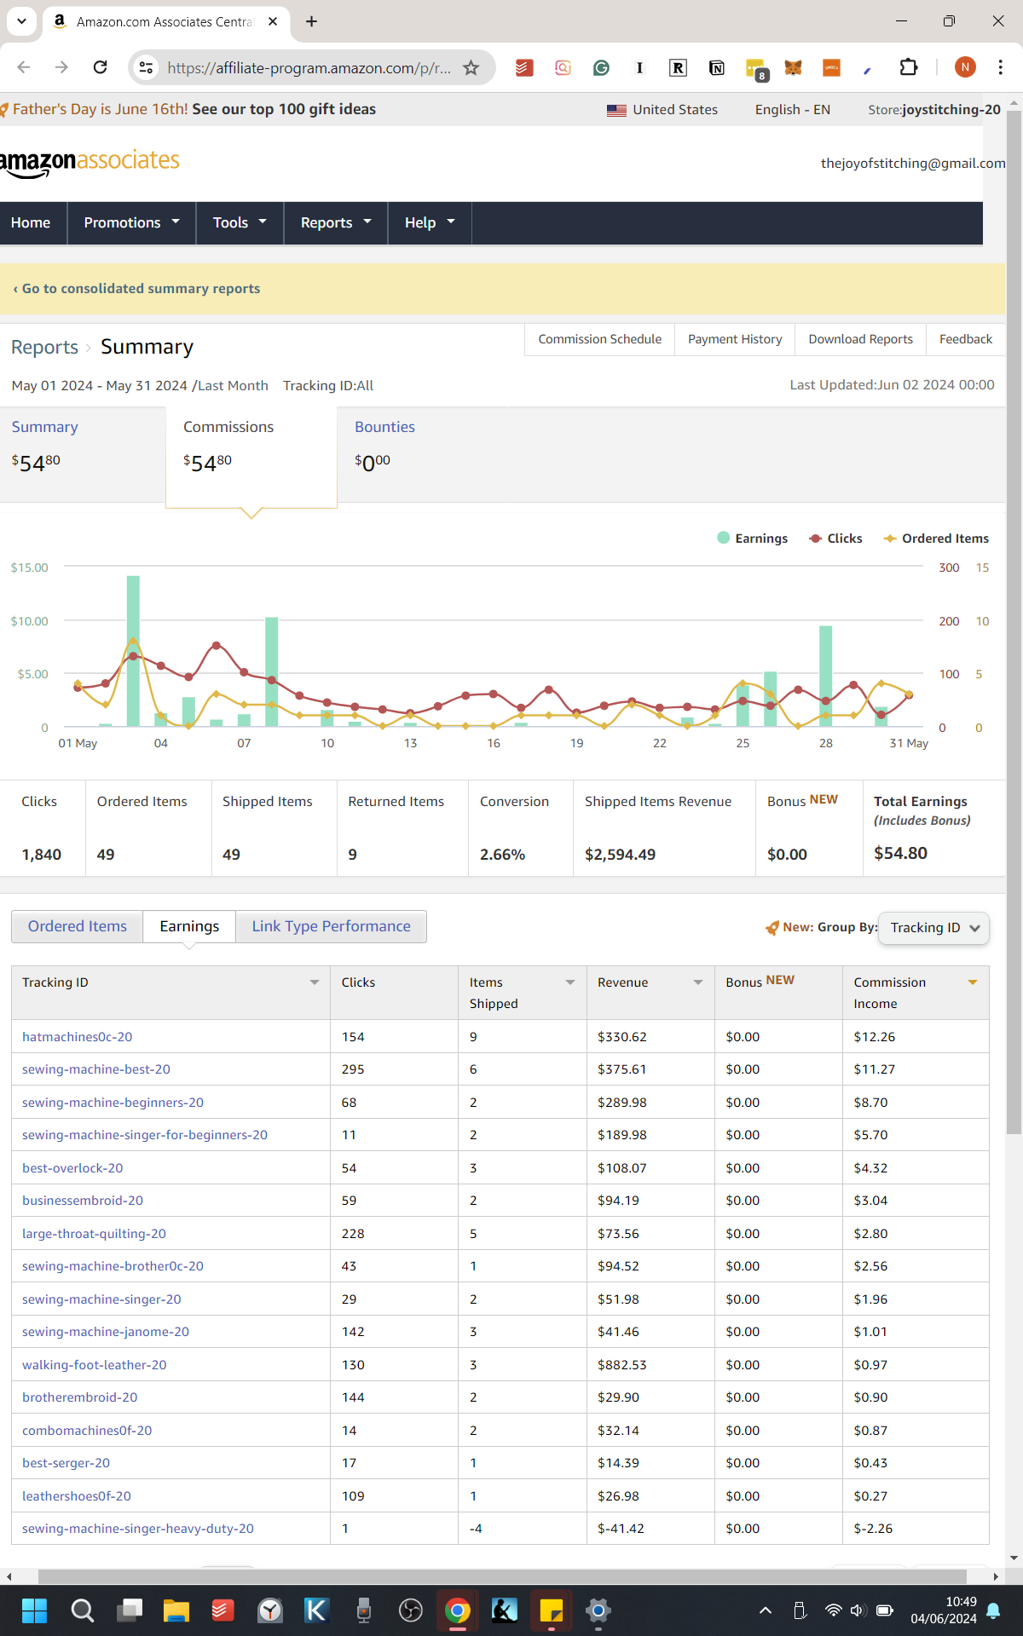The height and width of the screenshot is (1636, 1023).
Task: Expand the Reports menu
Action: [336, 222]
